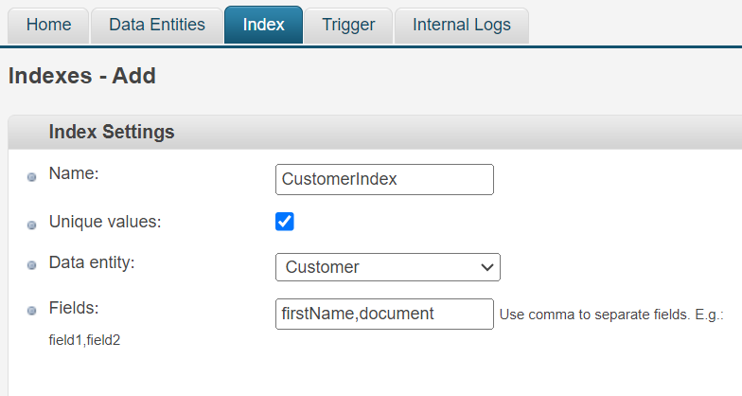742x396 pixels.
Task: Click the Index Settings section header
Action: point(112,133)
